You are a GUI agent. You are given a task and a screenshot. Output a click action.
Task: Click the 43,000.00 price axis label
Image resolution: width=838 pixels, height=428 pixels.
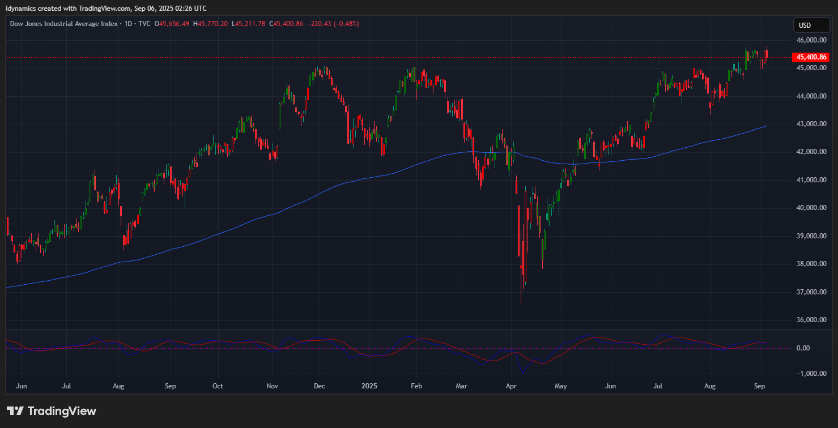click(x=811, y=124)
